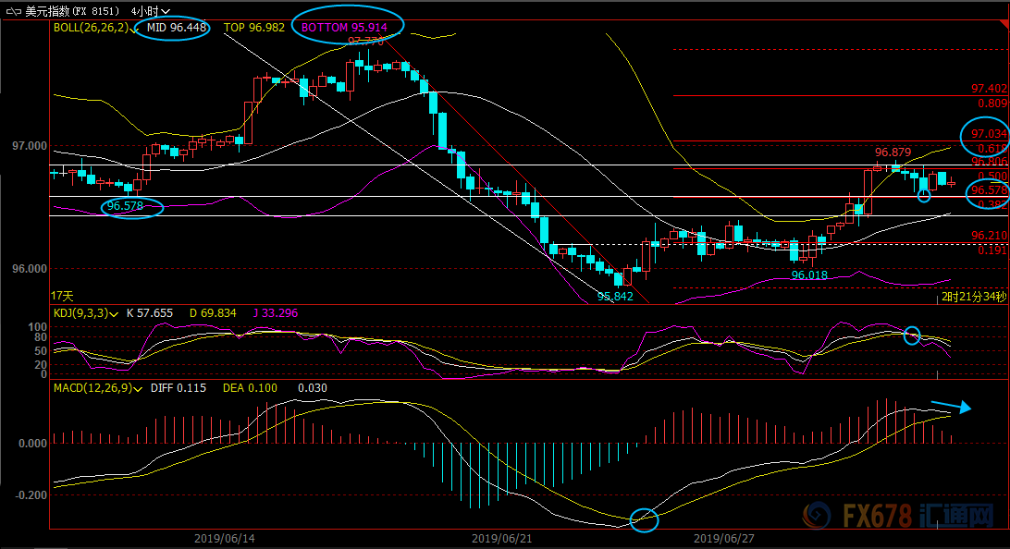Select the 2019/06/14 date on the time axis
The image size is (1010, 549).
(224, 538)
